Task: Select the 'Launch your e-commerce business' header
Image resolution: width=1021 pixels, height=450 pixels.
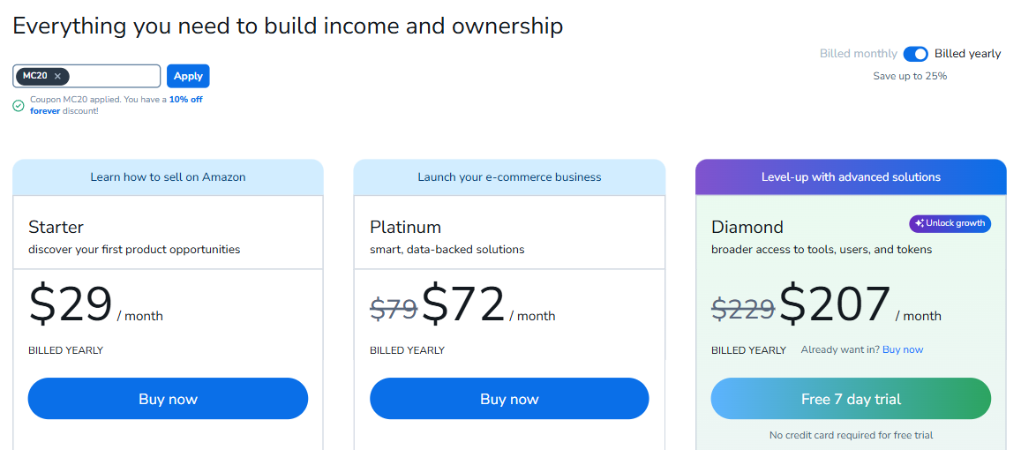Action: point(509,177)
